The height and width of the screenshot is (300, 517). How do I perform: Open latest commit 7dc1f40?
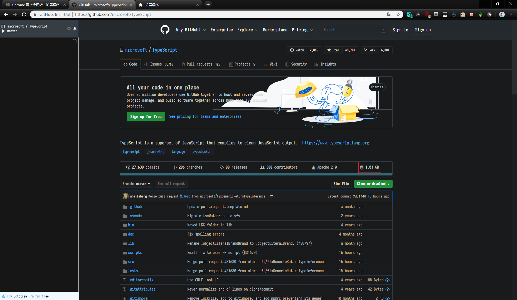[x=360, y=196]
